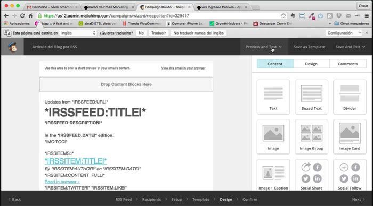373x206 pixels.
Task: Reload the current browser page
Action: click(x=22, y=15)
